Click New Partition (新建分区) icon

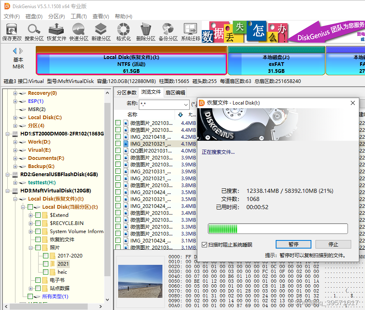(101, 32)
